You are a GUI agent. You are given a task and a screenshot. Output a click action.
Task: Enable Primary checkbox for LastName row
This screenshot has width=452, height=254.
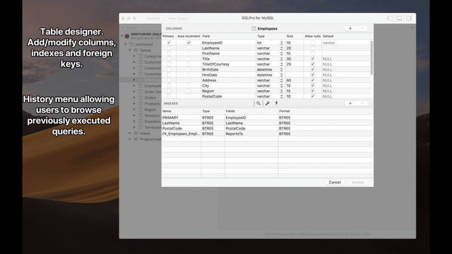[x=169, y=48]
